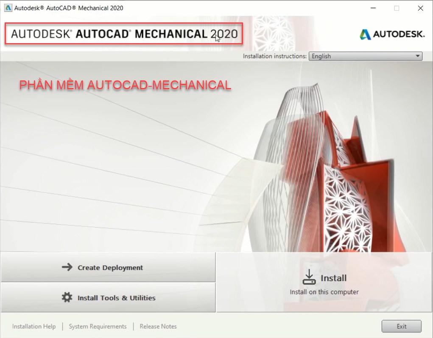Click the red PHẦN MỀM AUTOCAD-MECHANICAL caption
Viewport: 433px width, 338px height.
coord(125,85)
